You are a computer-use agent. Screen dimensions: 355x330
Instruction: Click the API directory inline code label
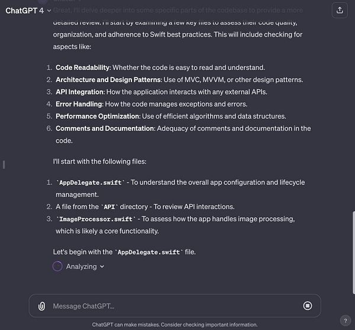(x=109, y=207)
